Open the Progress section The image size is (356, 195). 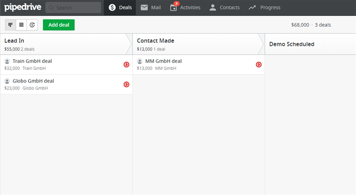[264, 8]
